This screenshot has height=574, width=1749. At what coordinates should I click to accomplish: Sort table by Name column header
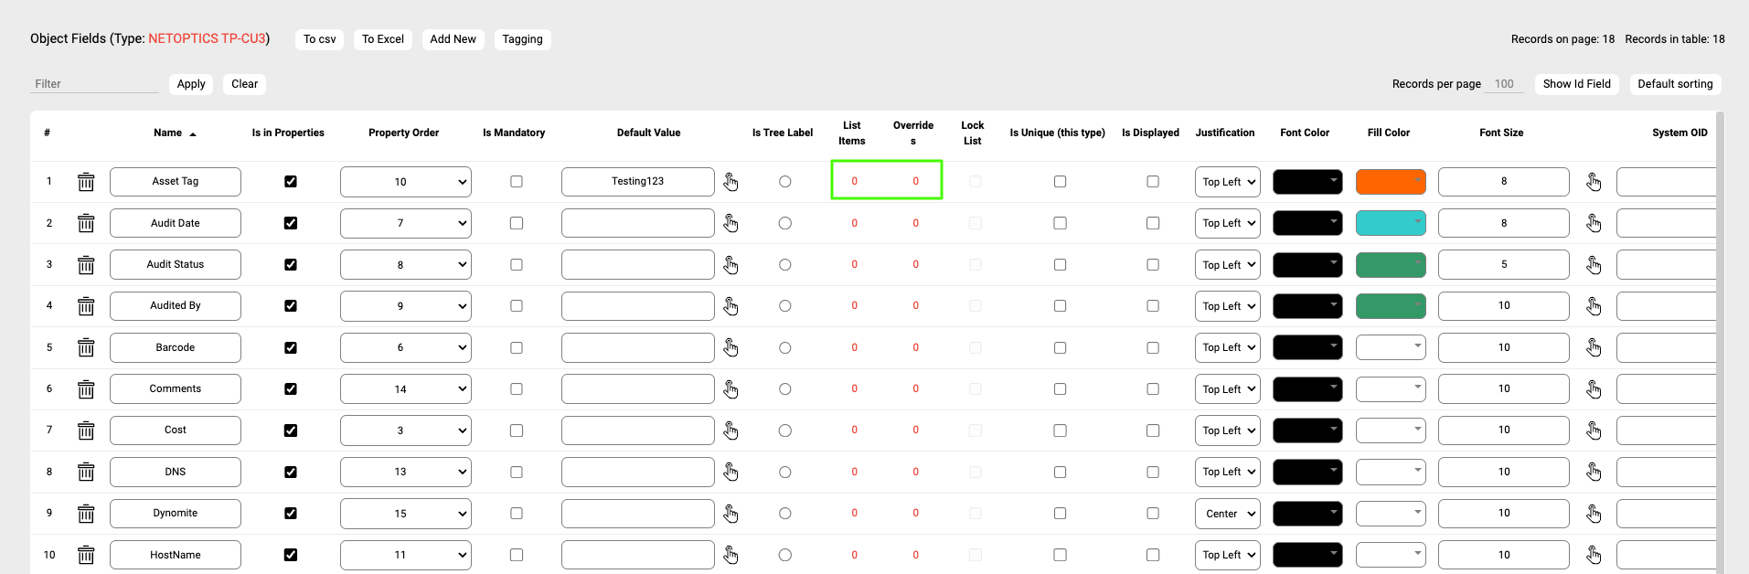point(168,133)
